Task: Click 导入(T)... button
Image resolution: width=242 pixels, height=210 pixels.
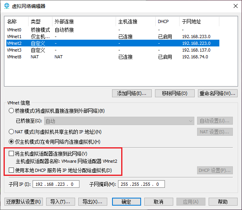Action: (60, 202)
